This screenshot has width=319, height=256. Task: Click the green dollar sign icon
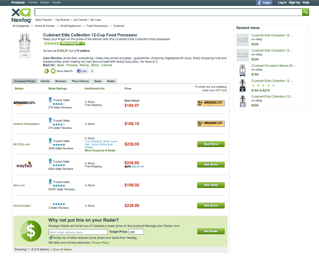pyautogui.click(x=46, y=71)
